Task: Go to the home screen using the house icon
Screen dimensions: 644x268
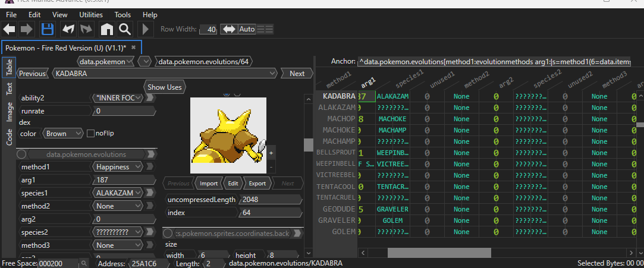Action: click(107, 29)
